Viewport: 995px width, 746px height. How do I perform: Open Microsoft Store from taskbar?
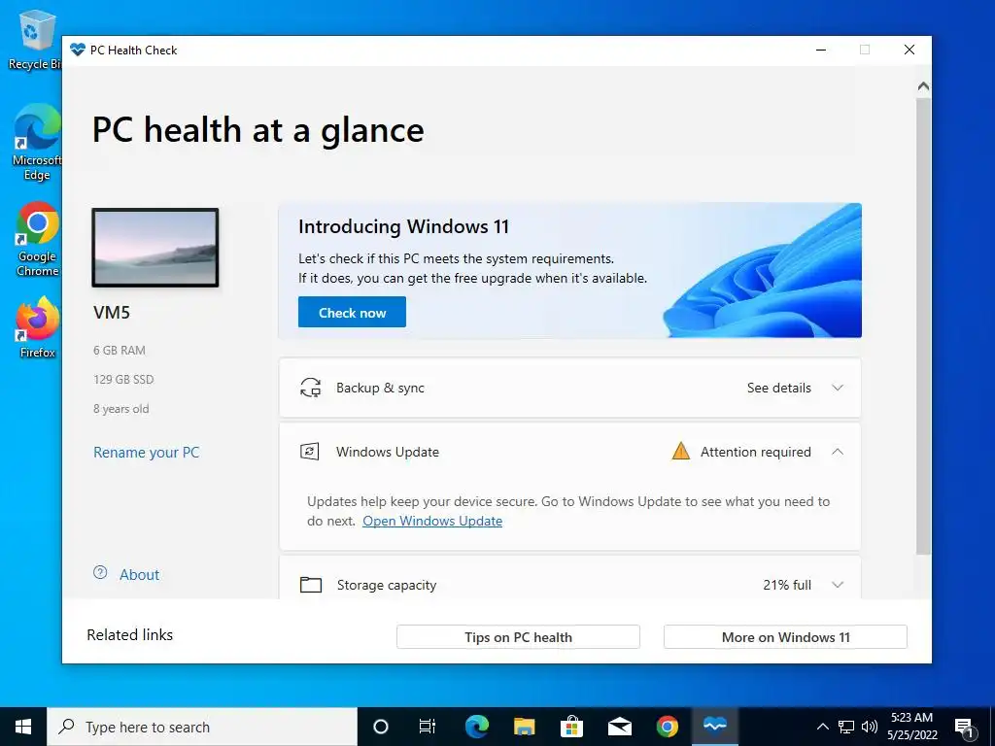pos(571,727)
